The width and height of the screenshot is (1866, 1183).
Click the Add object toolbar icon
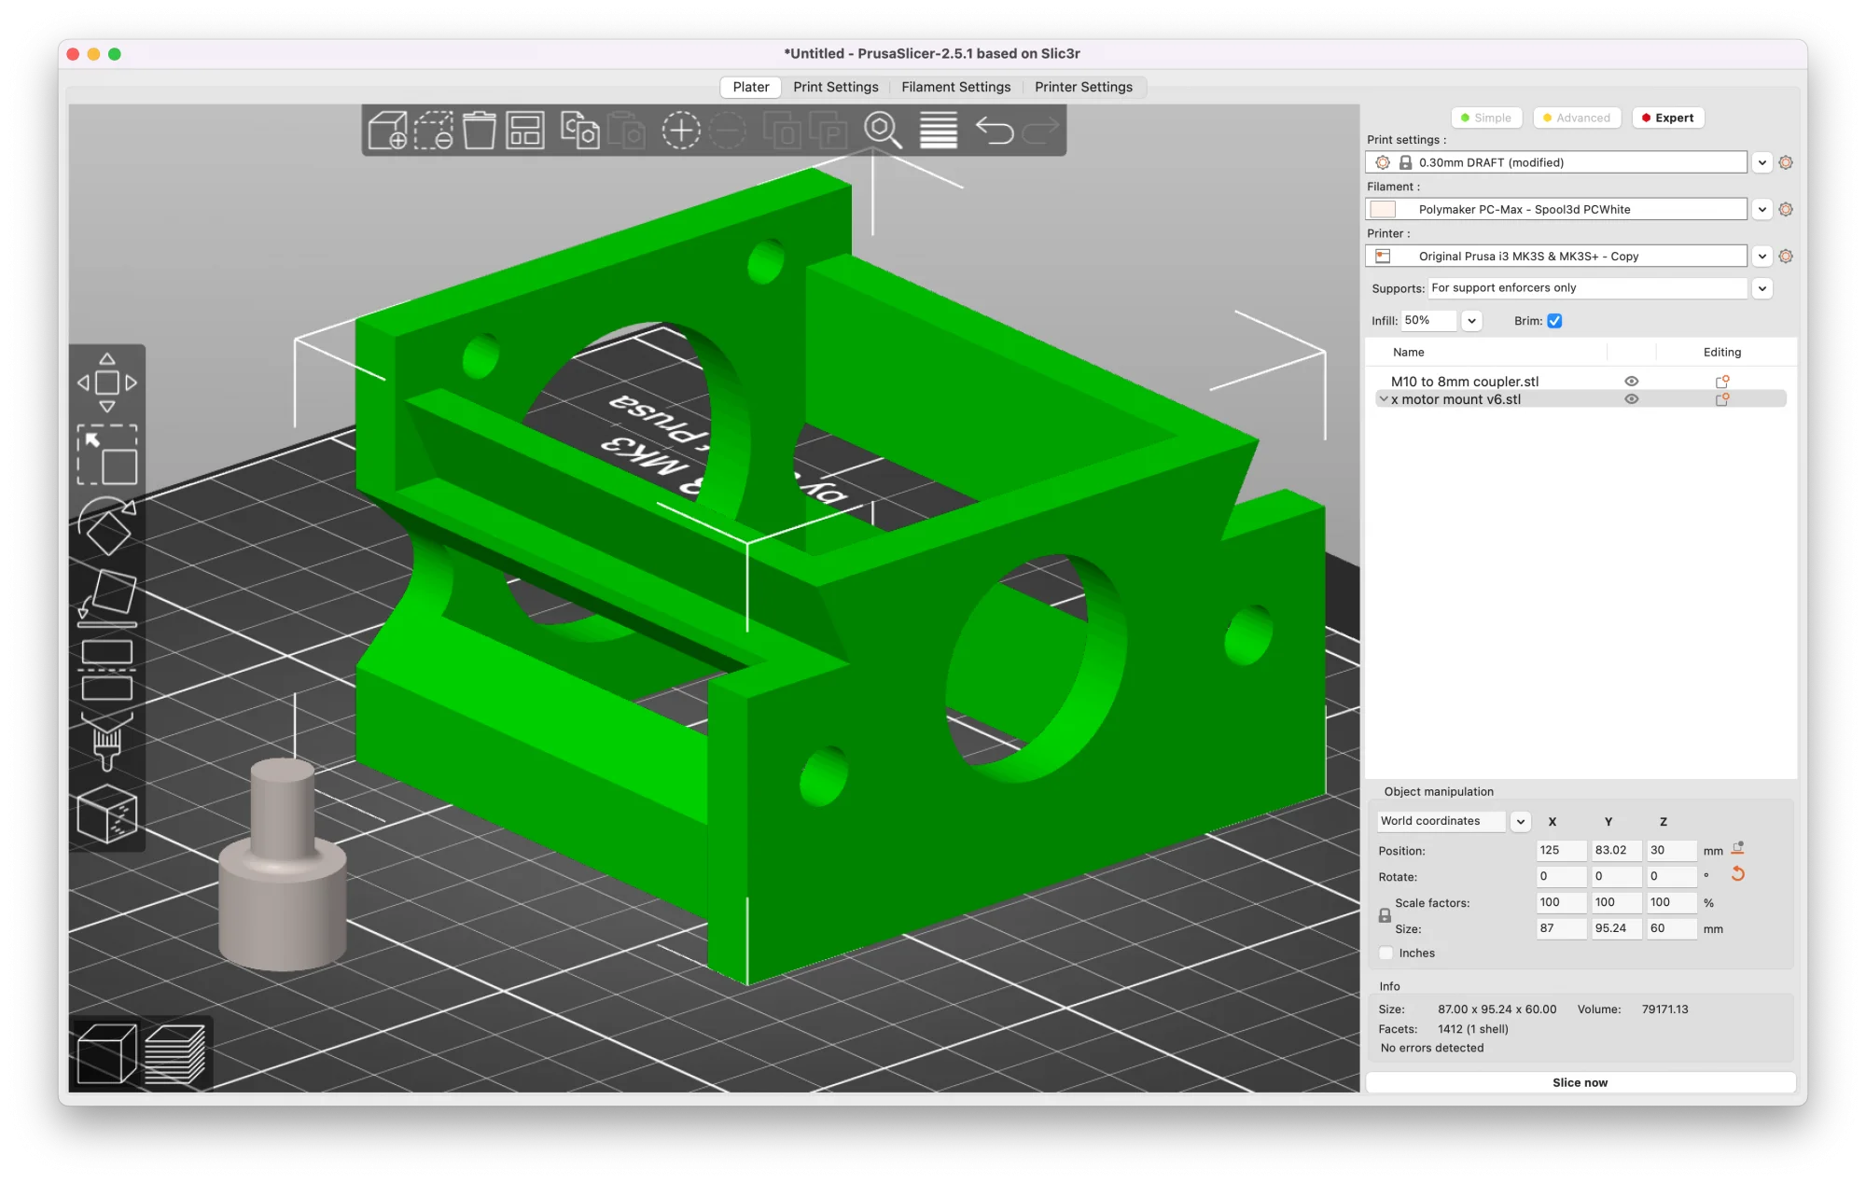[387, 131]
